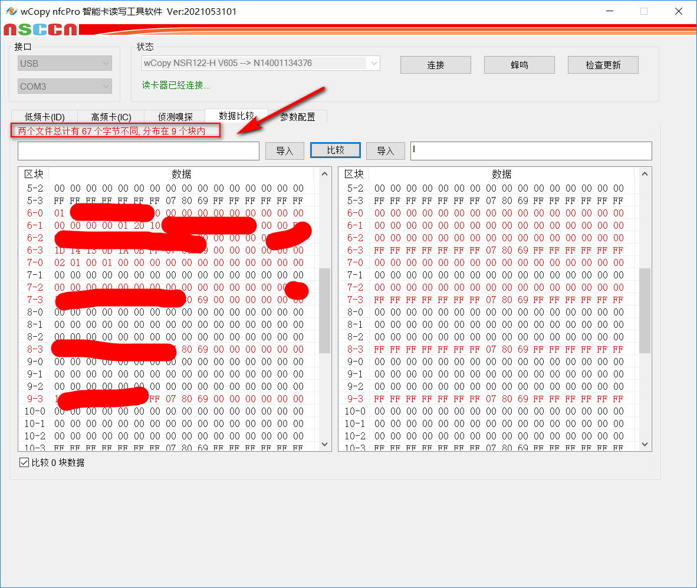Select the 数据比较 data compare tab
Image resolution: width=697 pixels, height=588 pixels.
(x=236, y=116)
